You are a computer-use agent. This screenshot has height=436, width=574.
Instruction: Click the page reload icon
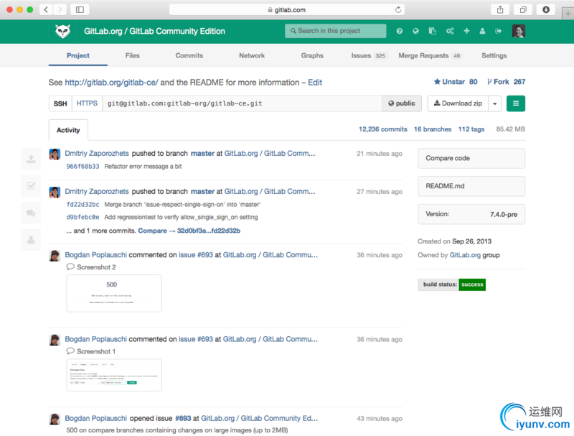[x=398, y=10]
